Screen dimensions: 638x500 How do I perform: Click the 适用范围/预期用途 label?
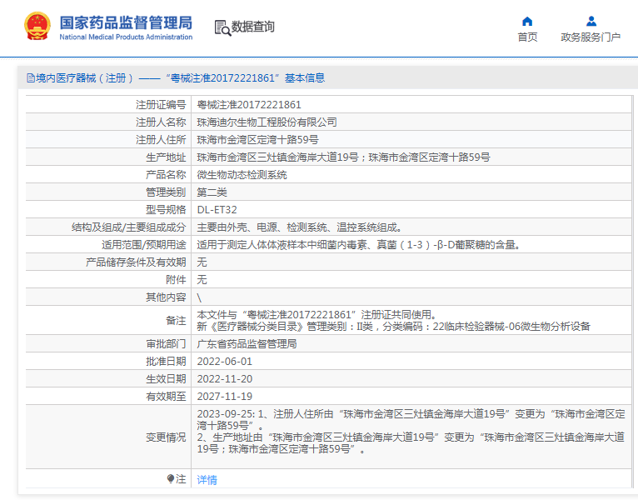click(x=143, y=245)
